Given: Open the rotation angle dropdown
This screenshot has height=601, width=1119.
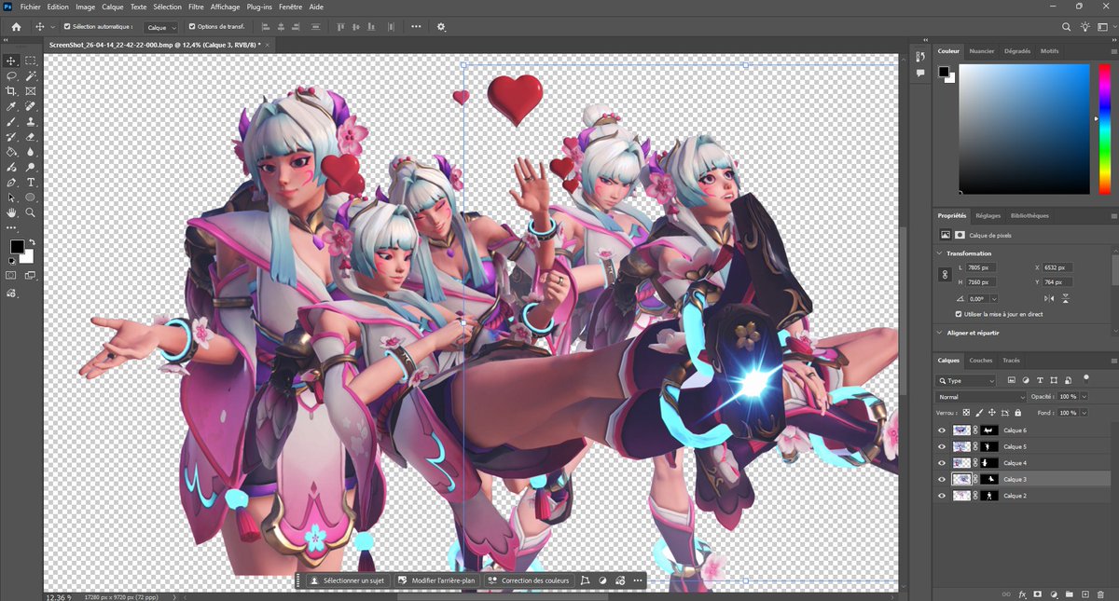Looking at the screenshot, I should (x=995, y=298).
